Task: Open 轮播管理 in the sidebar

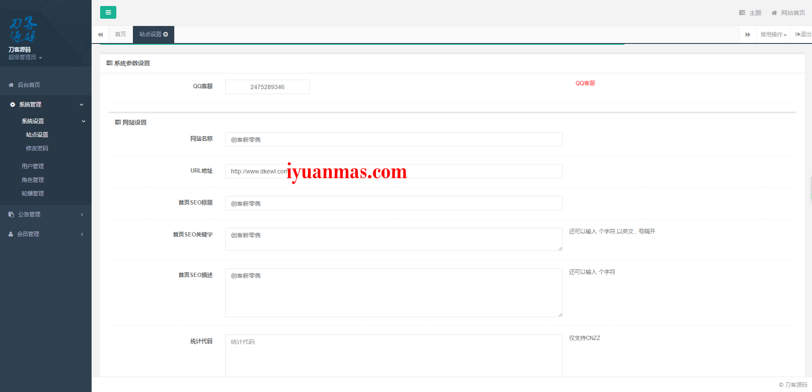Action: 33,193
